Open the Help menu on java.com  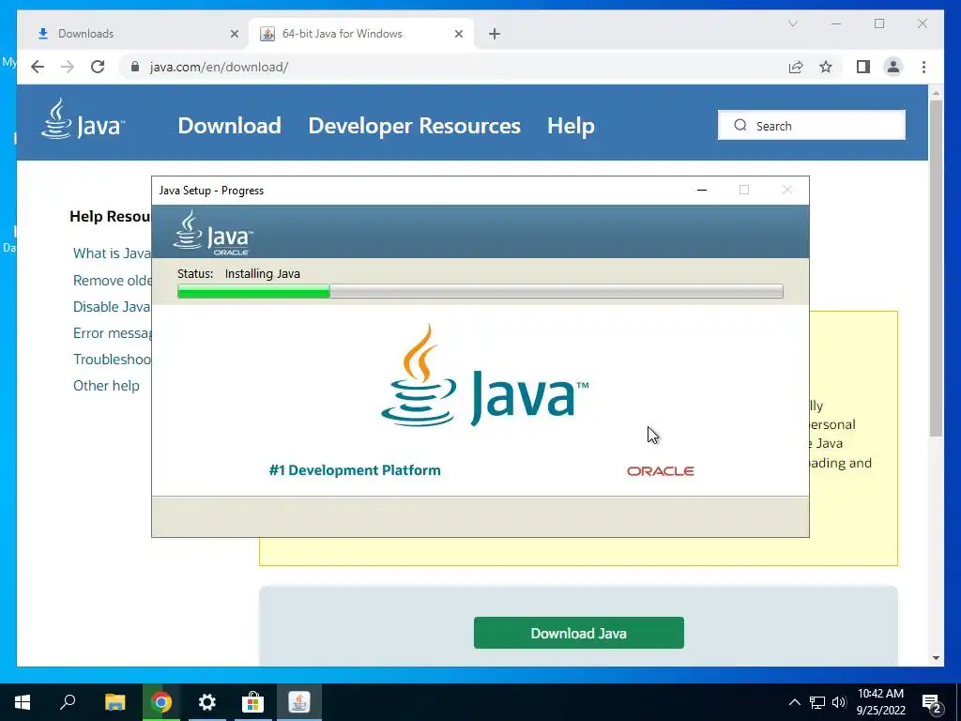(571, 126)
